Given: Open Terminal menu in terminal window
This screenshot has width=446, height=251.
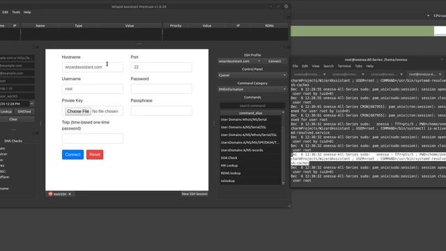Looking at the screenshot, I should pos(344,66).
